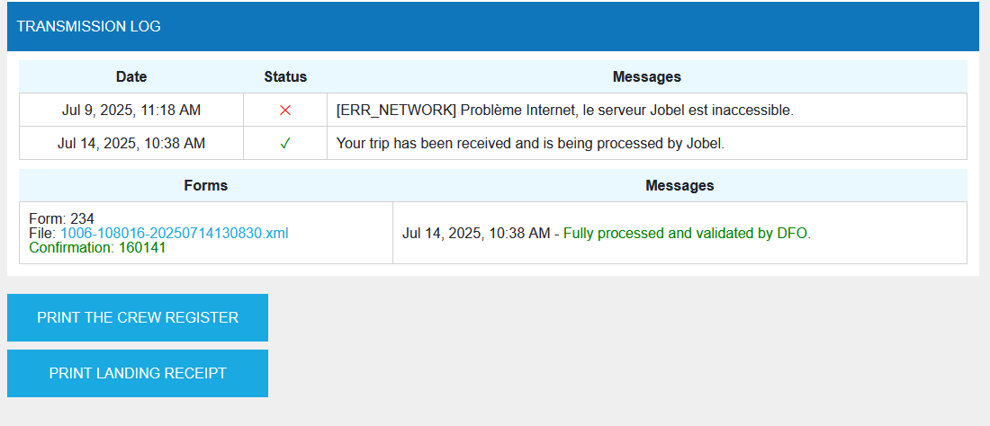Click the Forms column header
The height and width of the screenshot is (426, 990).
pyautogui.click(x=206, y=186)
